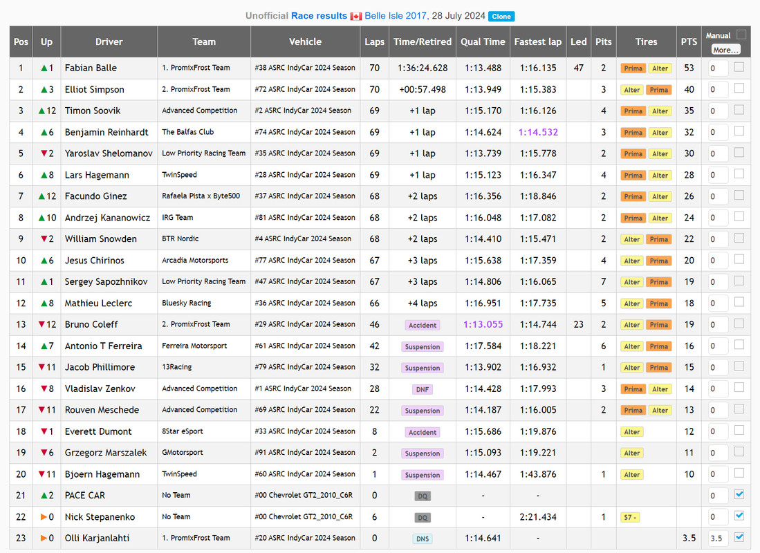Click team name Ferreira Motorsport
Image resolution: width=760 pixels, height=553 pixels.
tap(194, 346)
